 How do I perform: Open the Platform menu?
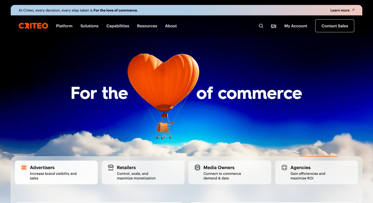coord(64,26)
